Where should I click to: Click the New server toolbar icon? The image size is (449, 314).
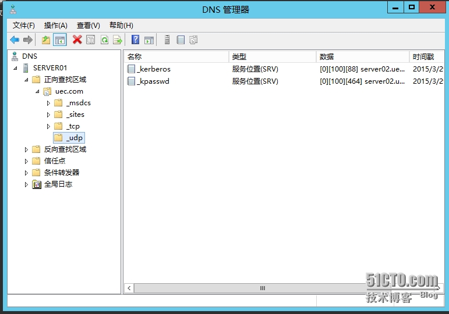click(x=167, y=40)
